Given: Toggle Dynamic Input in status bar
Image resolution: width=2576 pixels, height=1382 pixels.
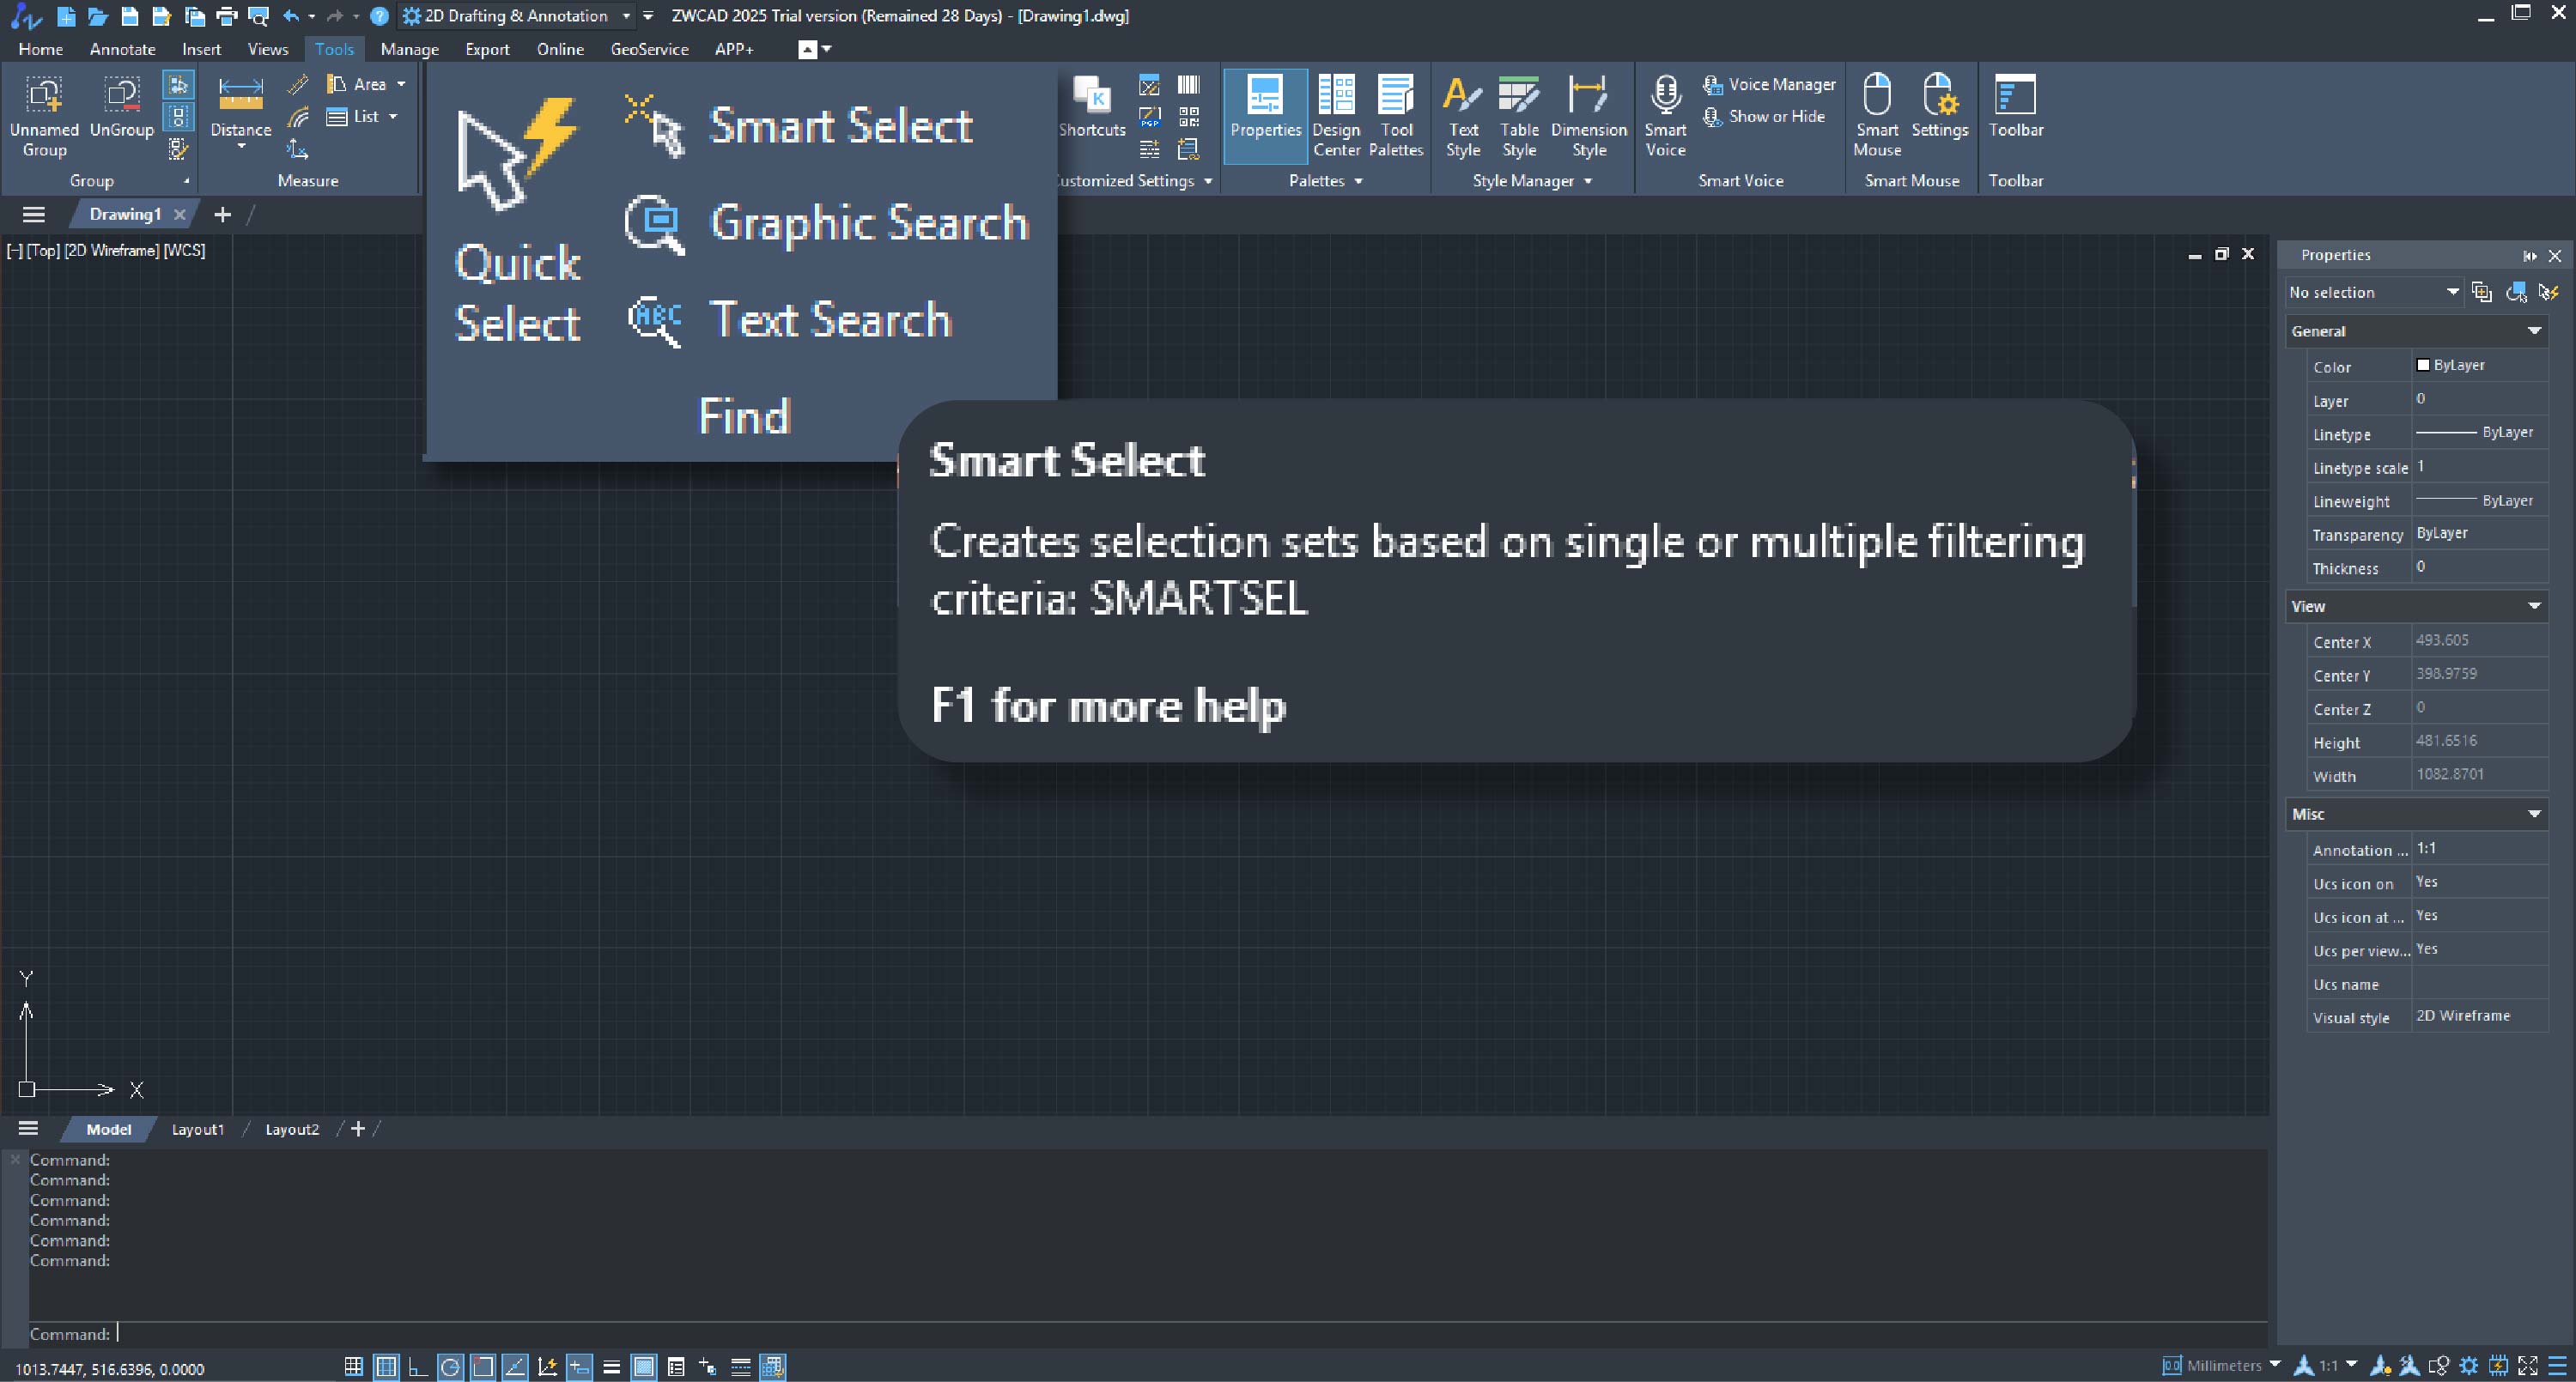Looking at the screenshot, I should pyautogui.click(x=579, y=1366).
